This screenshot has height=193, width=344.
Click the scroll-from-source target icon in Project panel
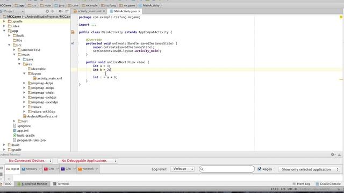click(47, 11)
